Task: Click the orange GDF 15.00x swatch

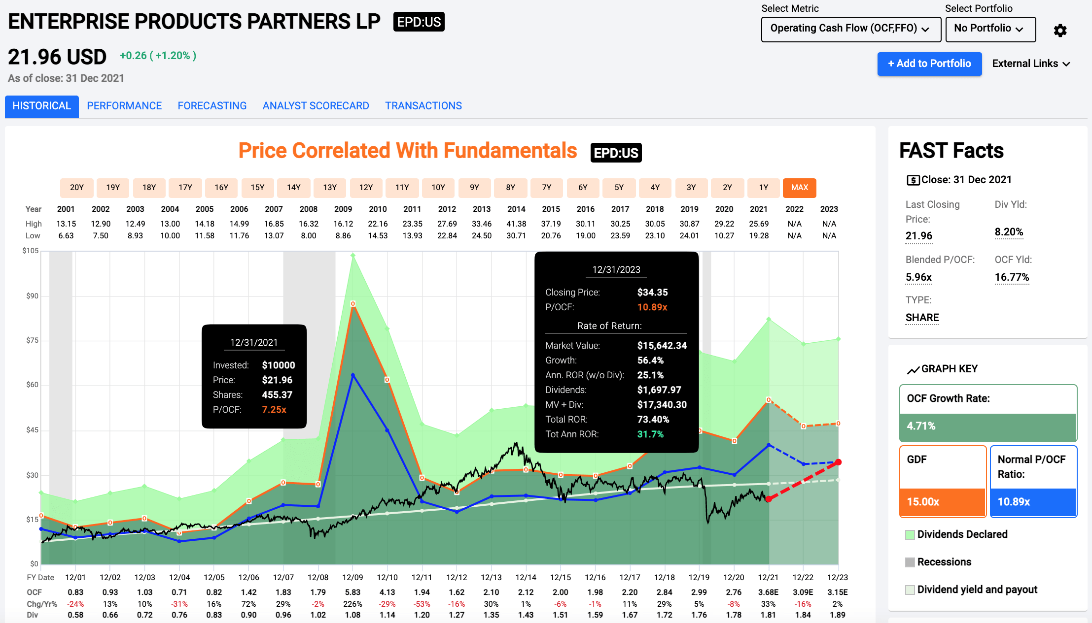Action: tap(943, 502)
